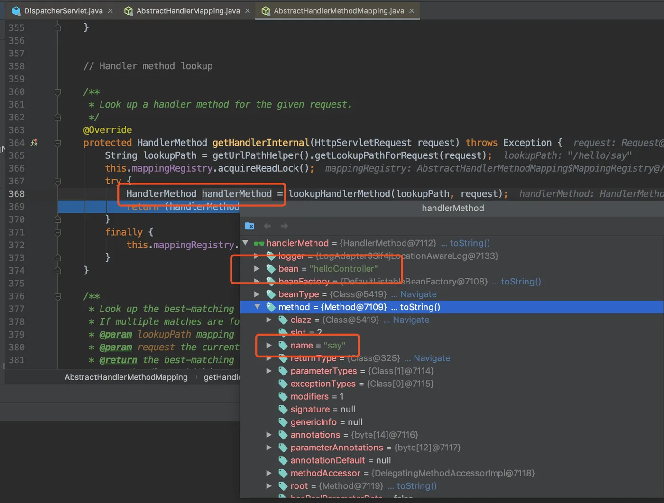Select the signature = null row

click(x=452, y=409)
